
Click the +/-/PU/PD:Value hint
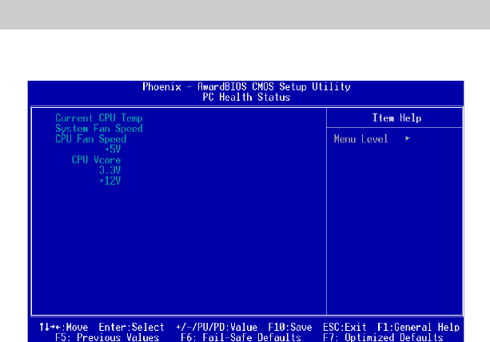217,327
